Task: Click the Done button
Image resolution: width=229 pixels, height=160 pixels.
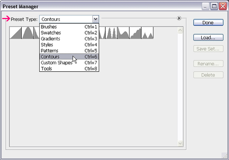Action: coord(208,22)
